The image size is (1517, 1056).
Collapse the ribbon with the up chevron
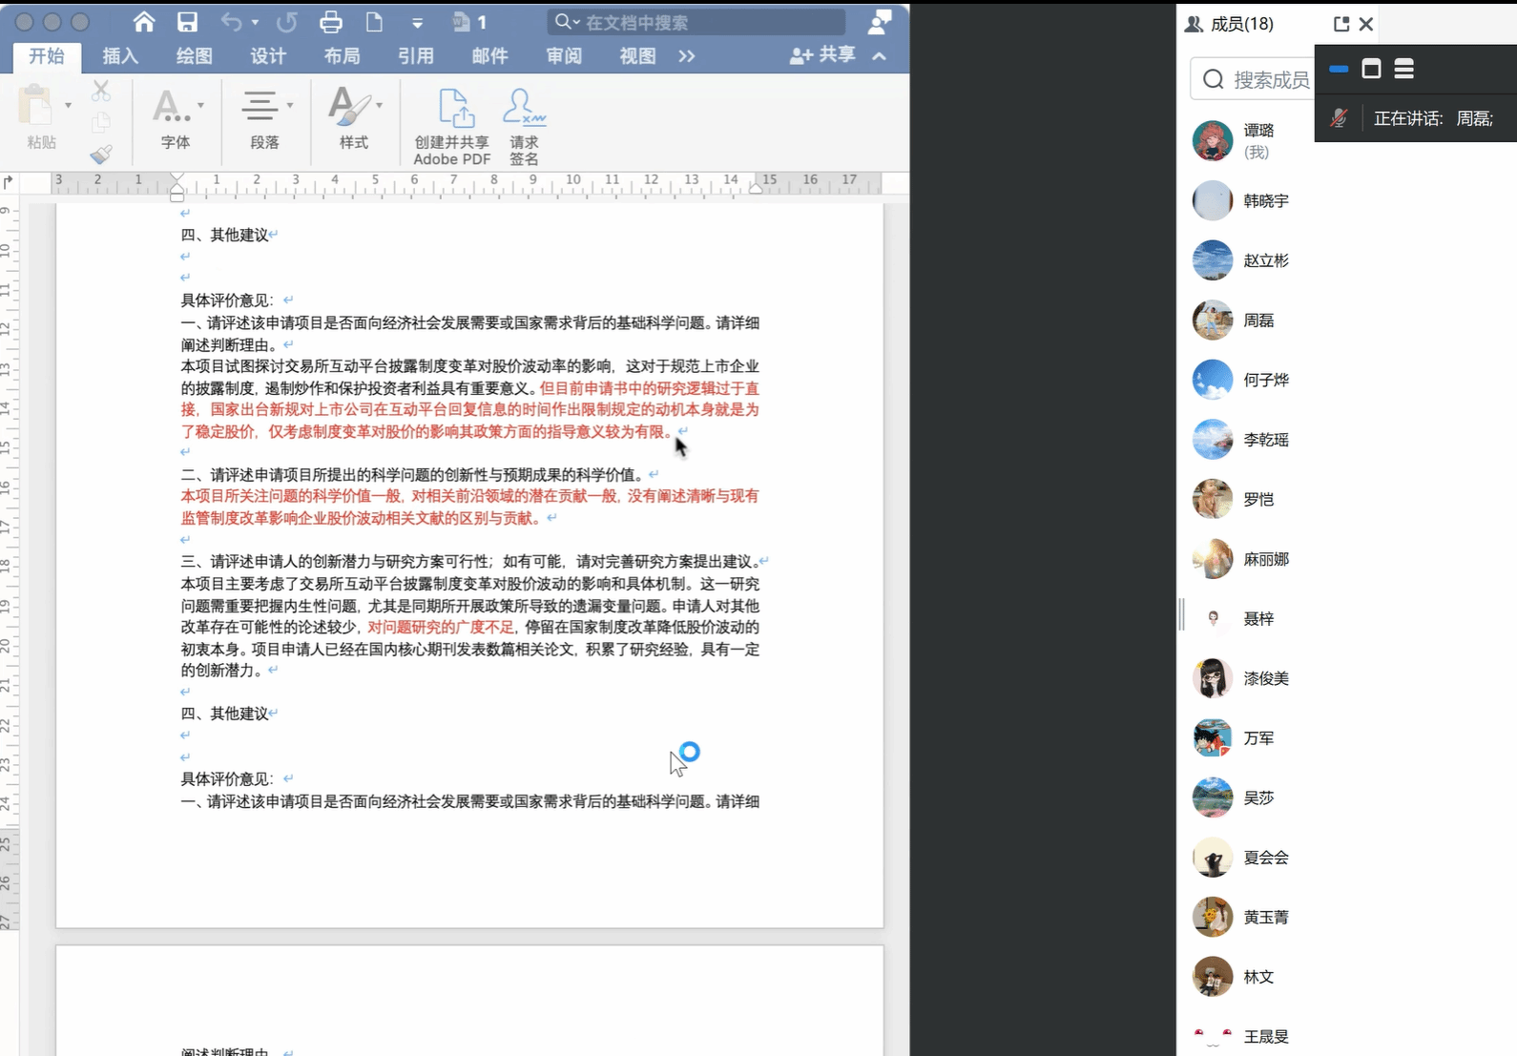pos(880,56)
